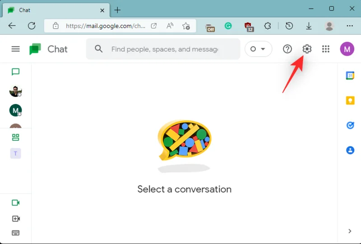Focus the Find people, spaces search field
Image resolution: width=361 pixels, height=244 pixels.
click(x=163, y=49)
